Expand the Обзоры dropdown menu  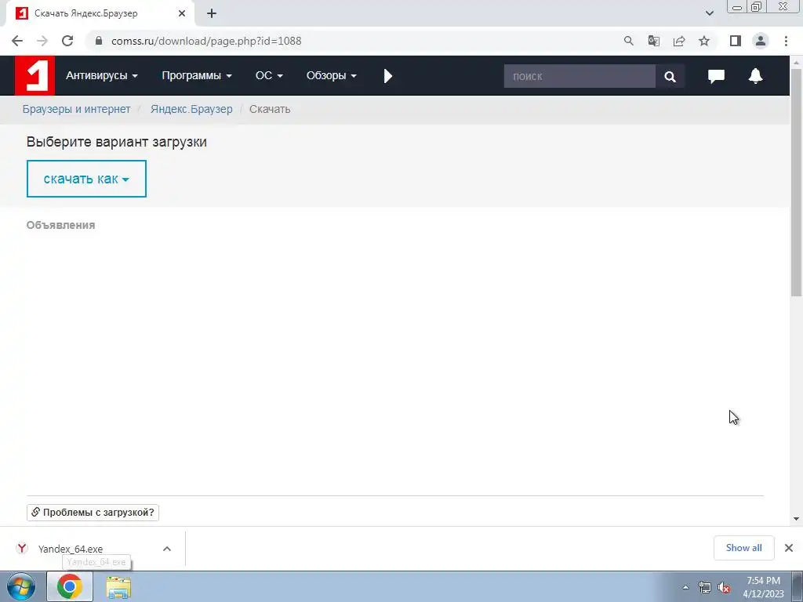pyautogui.click(x=331, y=76)
